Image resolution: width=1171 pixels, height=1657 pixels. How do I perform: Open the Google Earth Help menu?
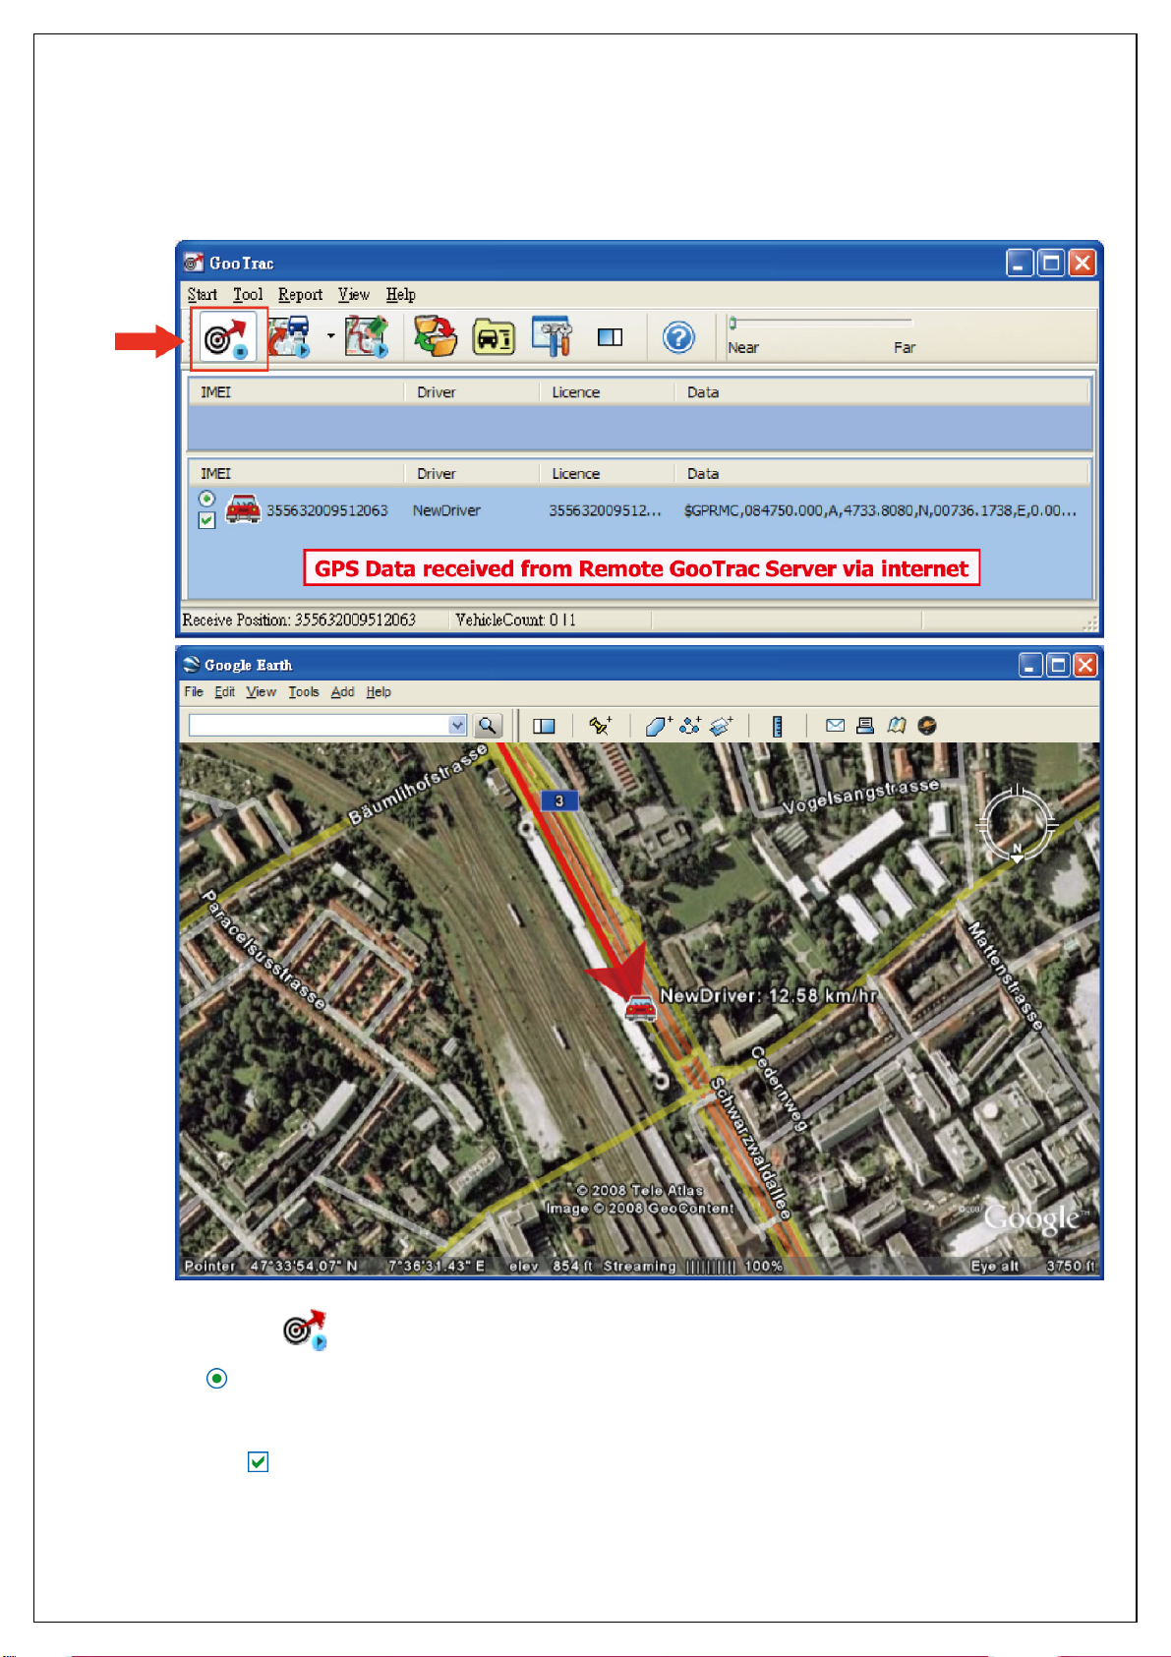click(379, 691)
